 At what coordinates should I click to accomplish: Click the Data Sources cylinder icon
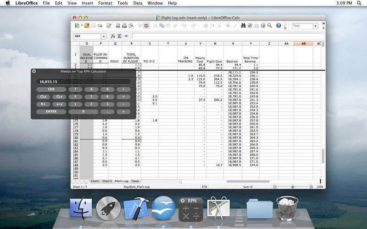pyautogui.click(x=263, y=26)
